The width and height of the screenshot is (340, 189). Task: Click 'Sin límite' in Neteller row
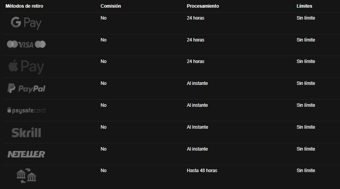point(306,149)
